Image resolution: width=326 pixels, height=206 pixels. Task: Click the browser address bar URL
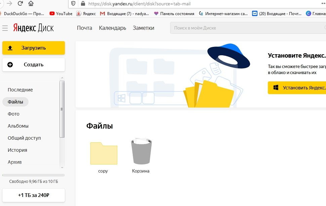pyautogui.click(x=139, y=4)
